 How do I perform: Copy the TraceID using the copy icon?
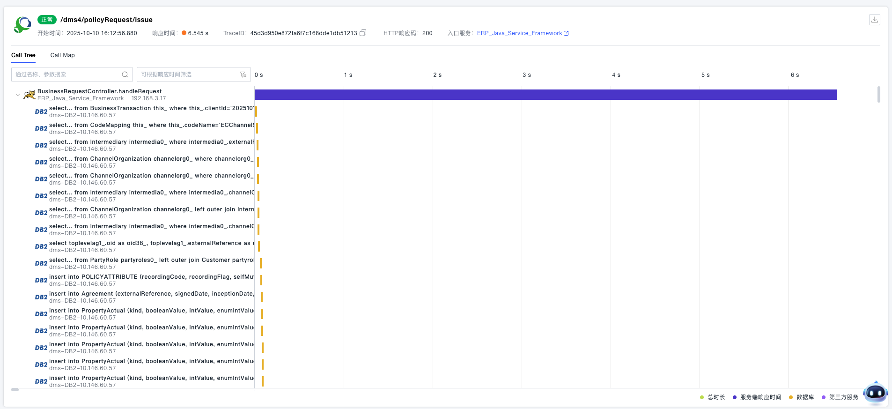click(363, 33)
